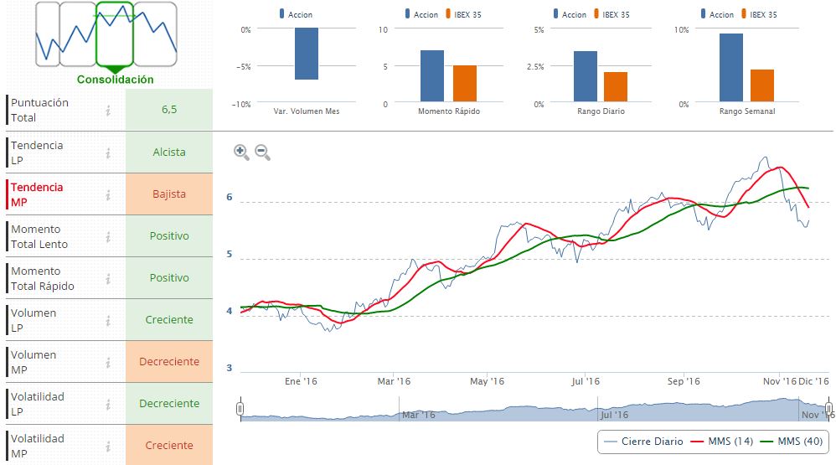Select the Volumen LP row label
Viewport: 836px width, 465px height.
point(33,321)
